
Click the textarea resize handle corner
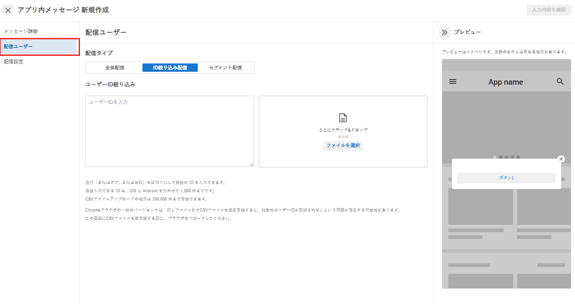251,164
